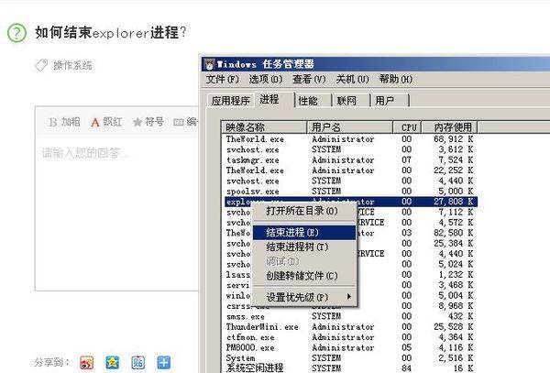
Task: Sort processes by 内存使用 column header
Action: click(453, 126)
